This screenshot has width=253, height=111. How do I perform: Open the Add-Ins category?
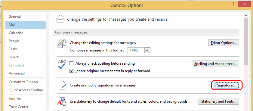26,99
